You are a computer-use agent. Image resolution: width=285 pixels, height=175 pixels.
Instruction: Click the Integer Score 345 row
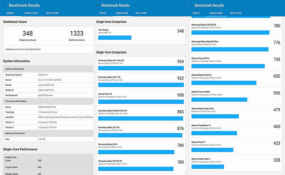(x=48, y=173)
